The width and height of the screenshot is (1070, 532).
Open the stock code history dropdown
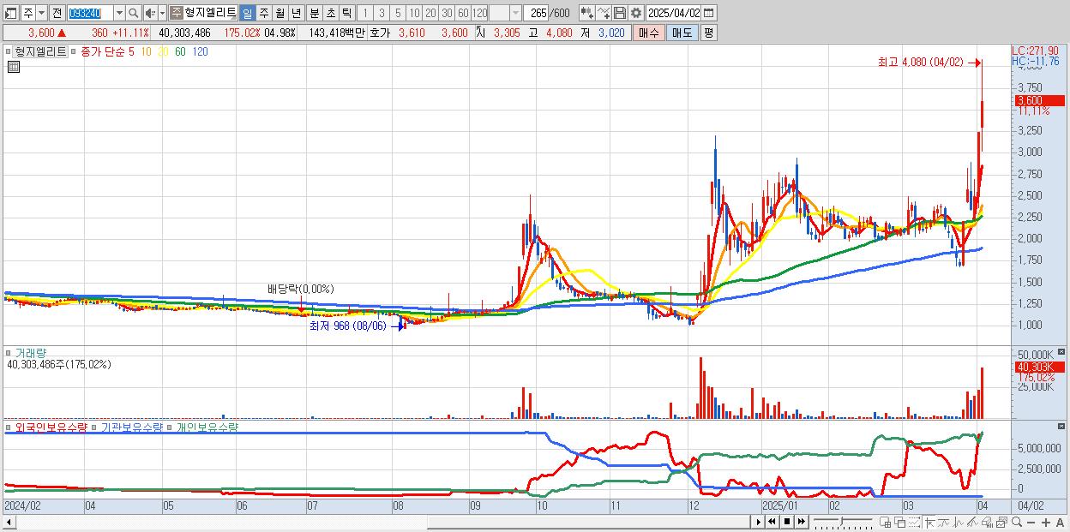coord(119,13)
